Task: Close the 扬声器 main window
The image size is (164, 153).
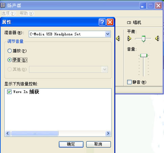Action: (158, 5)
